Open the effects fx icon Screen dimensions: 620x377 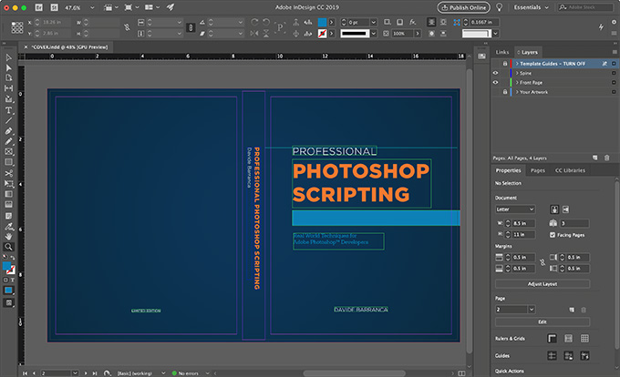click(x=412, y=22)
